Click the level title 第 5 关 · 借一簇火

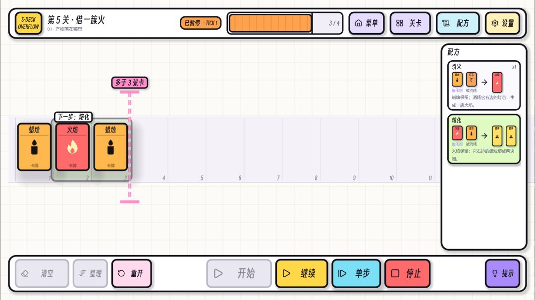76,20
